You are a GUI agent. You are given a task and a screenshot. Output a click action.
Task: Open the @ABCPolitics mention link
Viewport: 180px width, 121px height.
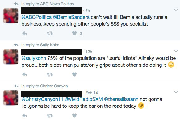[36, 17]
